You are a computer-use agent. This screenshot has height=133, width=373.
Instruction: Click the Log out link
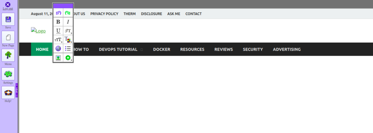tap(8, 9)
